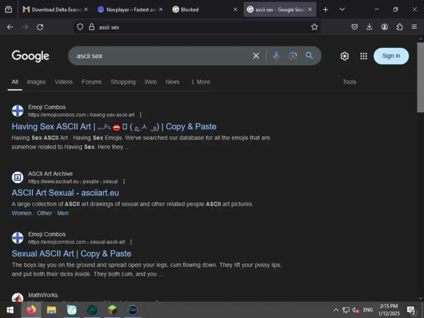Open the notification center
424x318 pixels.
411,310
